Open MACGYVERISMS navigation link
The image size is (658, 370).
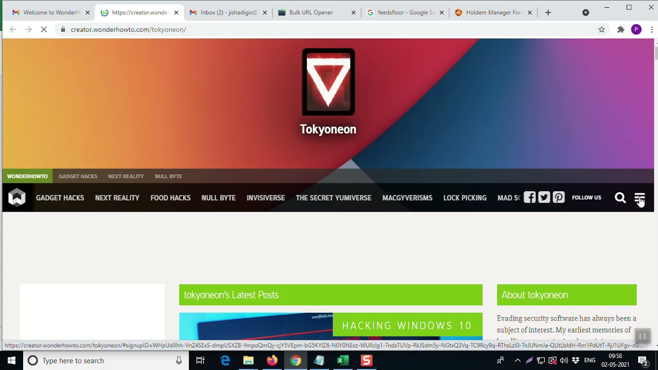tap(407, 198)
